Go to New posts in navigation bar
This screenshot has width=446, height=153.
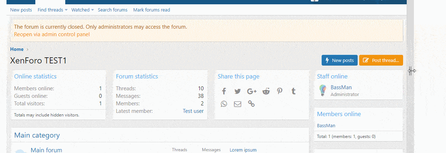[x=21, y=10]
